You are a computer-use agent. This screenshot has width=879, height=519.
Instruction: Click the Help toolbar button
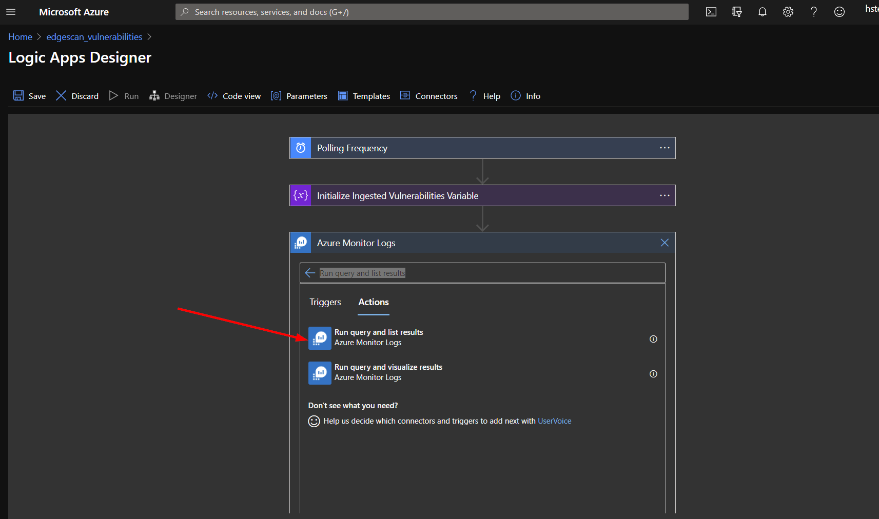coord(484,96)
